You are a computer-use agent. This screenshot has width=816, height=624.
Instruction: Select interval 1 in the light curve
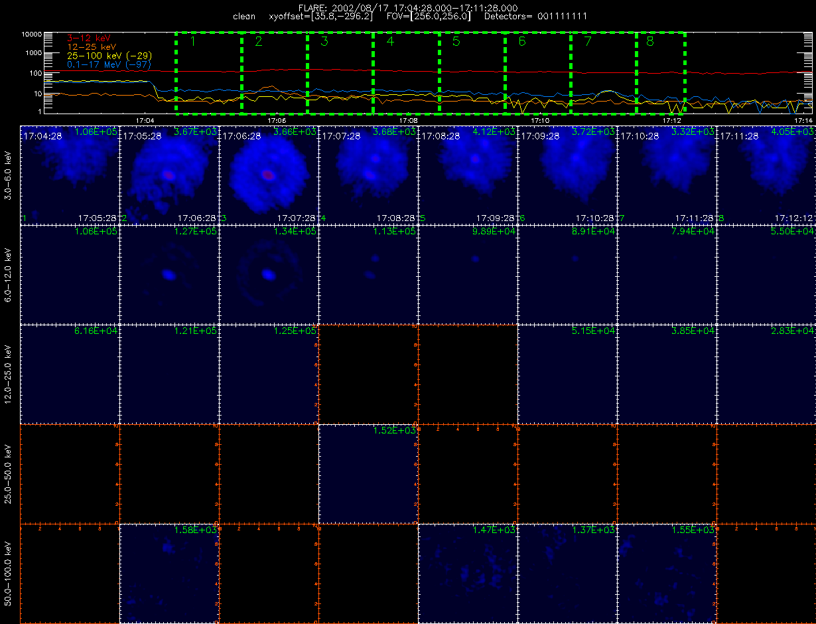coord(209,72)
